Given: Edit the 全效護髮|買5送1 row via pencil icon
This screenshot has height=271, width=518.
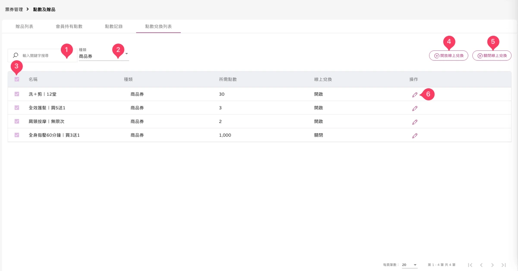Looking at the screenshot, I should point(415,108).
